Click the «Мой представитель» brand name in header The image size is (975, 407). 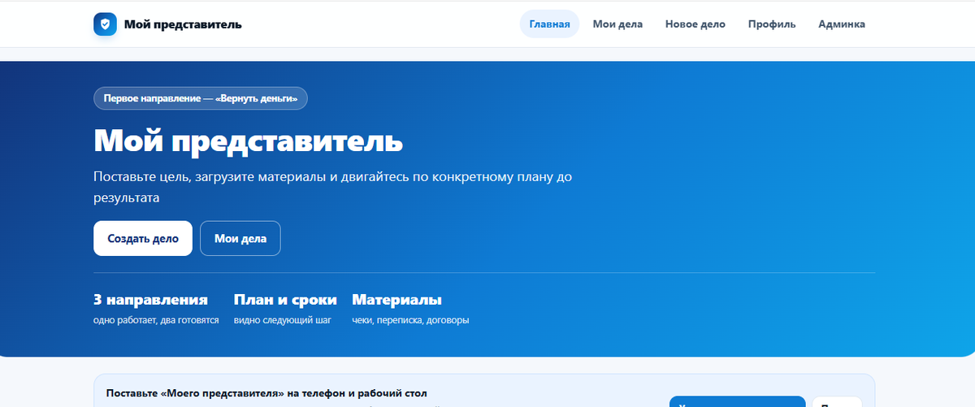coord(183,24)
